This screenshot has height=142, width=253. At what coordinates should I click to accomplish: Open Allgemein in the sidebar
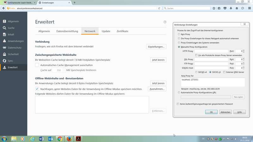tap(14, 21)
